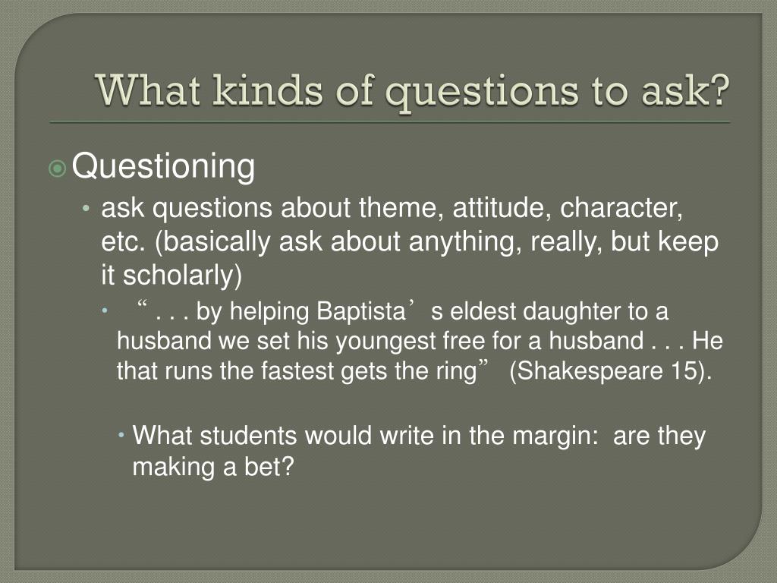Click the citation '(Shakespeare 15).'
Image resolution: width=777 pixels, height=583 pixels.
pyautogui.click(x=611, y=370)
